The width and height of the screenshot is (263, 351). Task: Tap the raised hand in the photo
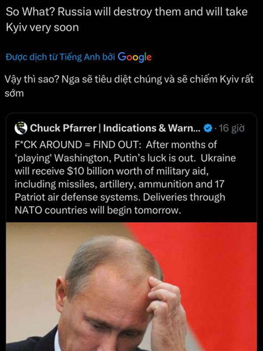pos(167,311)
